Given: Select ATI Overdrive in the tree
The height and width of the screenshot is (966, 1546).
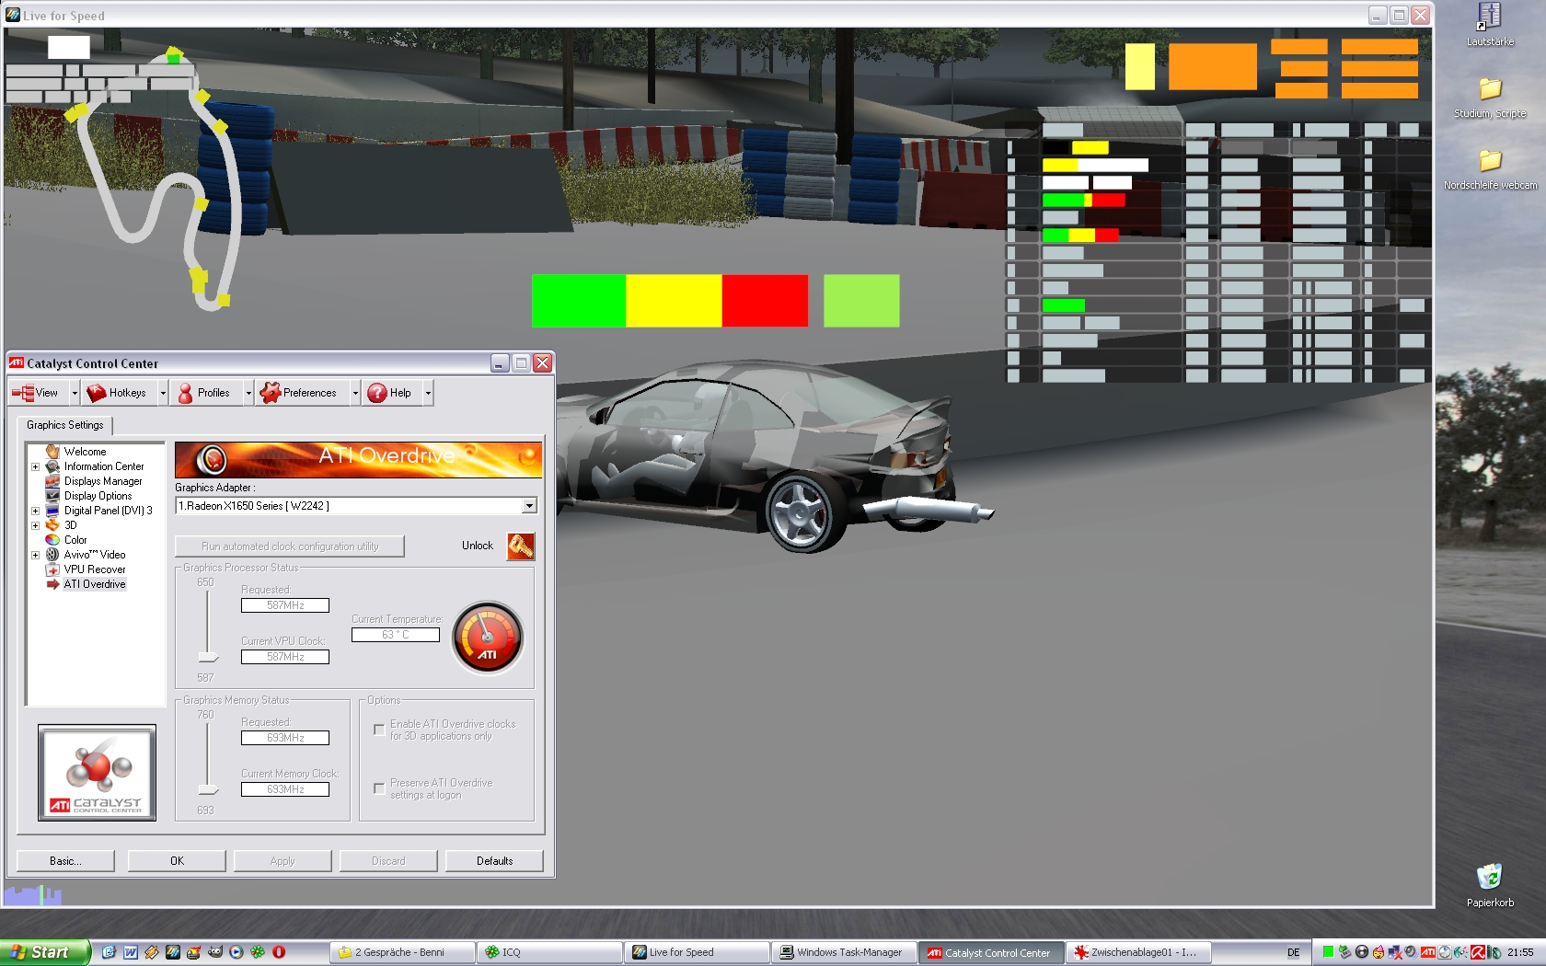Looking at the screenshot, I should [x=95, y=584].
